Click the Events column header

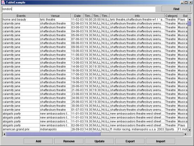coord(21,16)
